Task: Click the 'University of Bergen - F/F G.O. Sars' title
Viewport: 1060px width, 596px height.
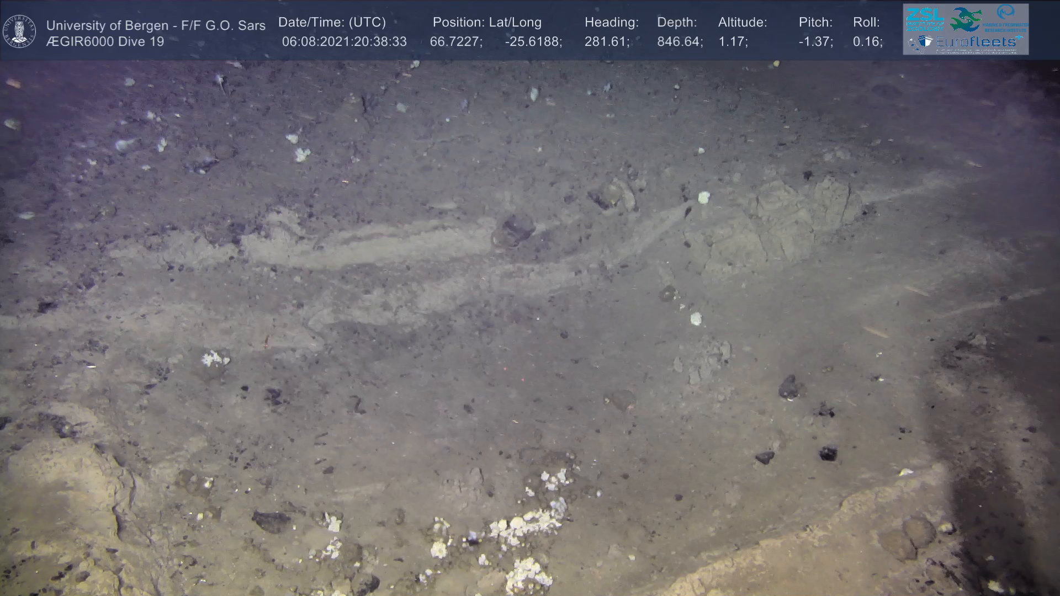Action: click(x=156, y=25)
